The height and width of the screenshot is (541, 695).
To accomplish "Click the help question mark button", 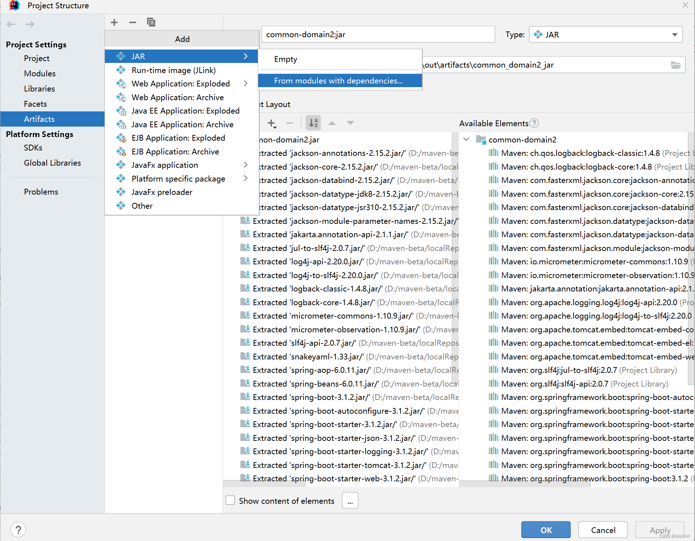I will (18, 530).
